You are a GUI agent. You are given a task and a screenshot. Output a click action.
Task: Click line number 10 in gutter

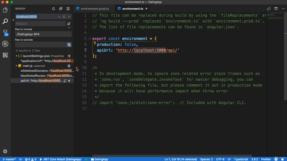[x=84, y=68]
